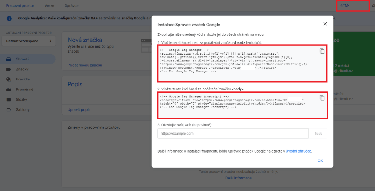375x191 pixels.
Task: Click Přidat novou značku link
Action: click(85, 65)
